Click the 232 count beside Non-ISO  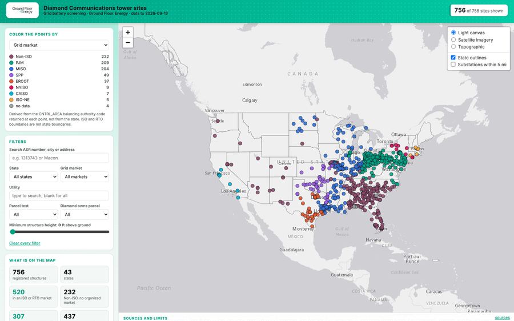coord(105,57)
